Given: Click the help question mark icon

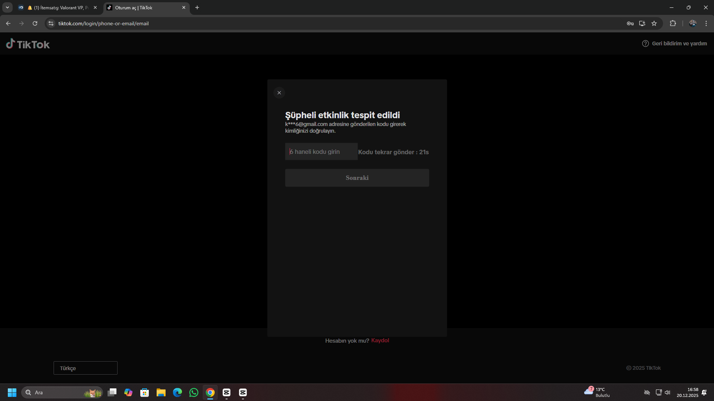Looking at the screenshot, I should click(646, 43).
